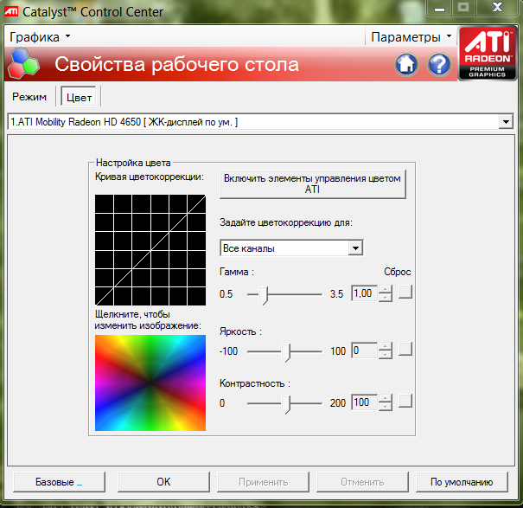Image resolution: width=523 pixels, height=508 pixels.
Task: Increase Яркость value with spinner up arrow
Action: point(385,346)
